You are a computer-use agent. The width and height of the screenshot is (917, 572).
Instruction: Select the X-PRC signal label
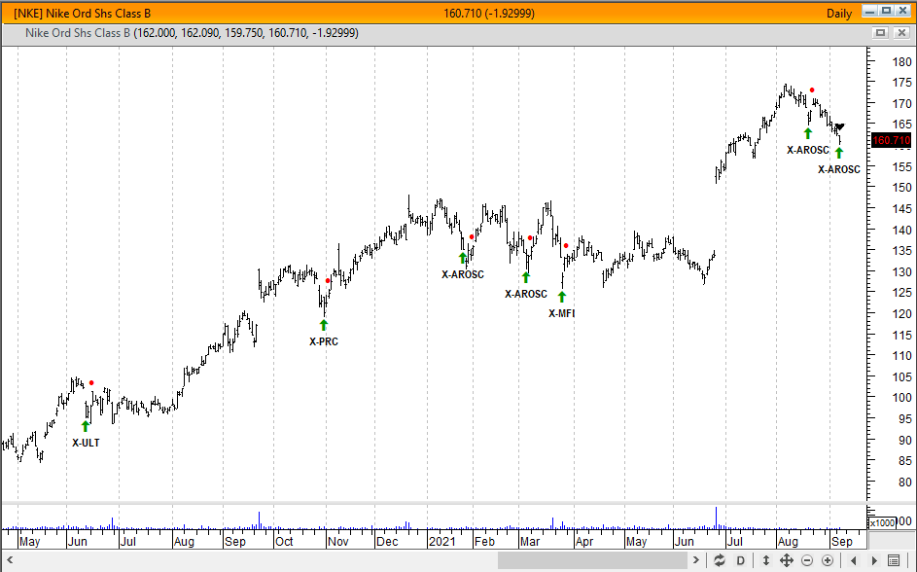(324, 341)
